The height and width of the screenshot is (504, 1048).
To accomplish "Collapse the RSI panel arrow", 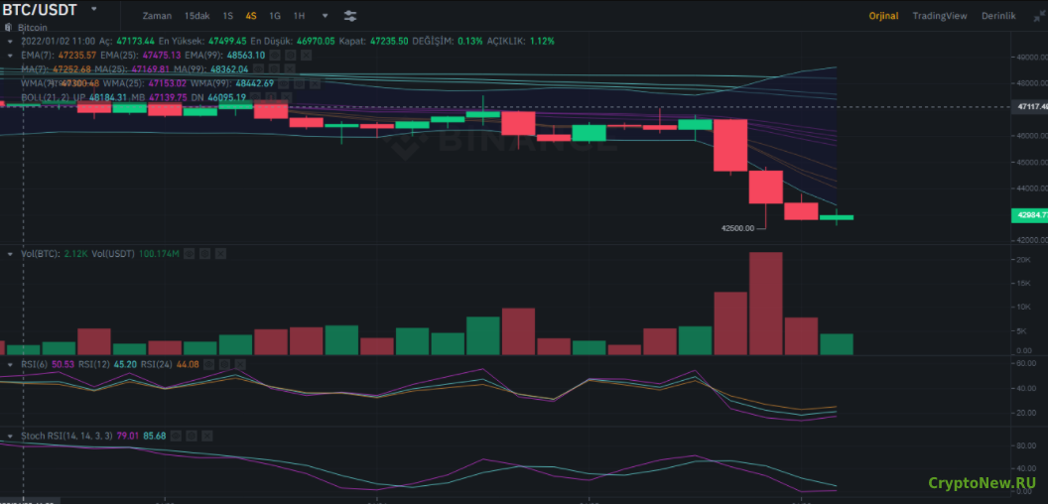I will point(10,364).
